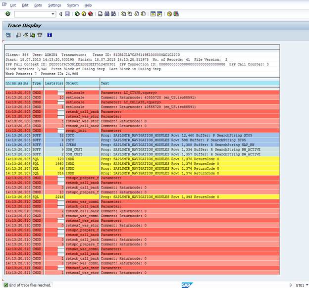This screenshot has height=288, width=309.
Task: Click the Find binoculars icon
Action: coord(107,14)
